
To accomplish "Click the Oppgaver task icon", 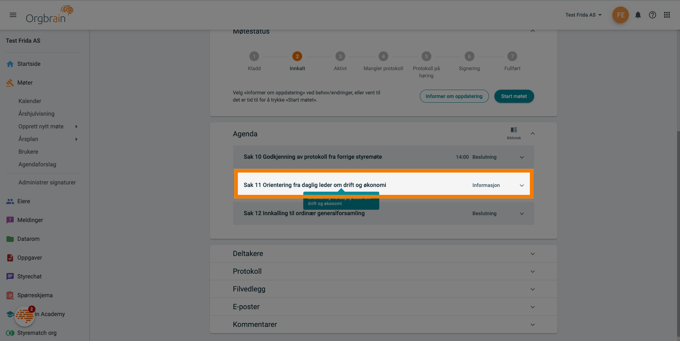I will [x=10, y=257].
